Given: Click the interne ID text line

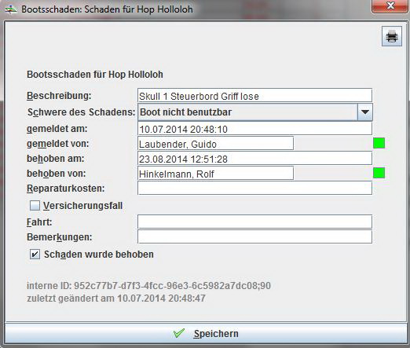Looking at the screenshot, I should pos(148,286).
